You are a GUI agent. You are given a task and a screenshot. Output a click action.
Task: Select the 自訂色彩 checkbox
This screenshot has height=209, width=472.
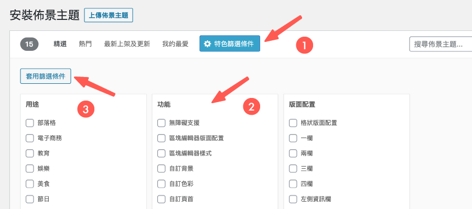162,184
